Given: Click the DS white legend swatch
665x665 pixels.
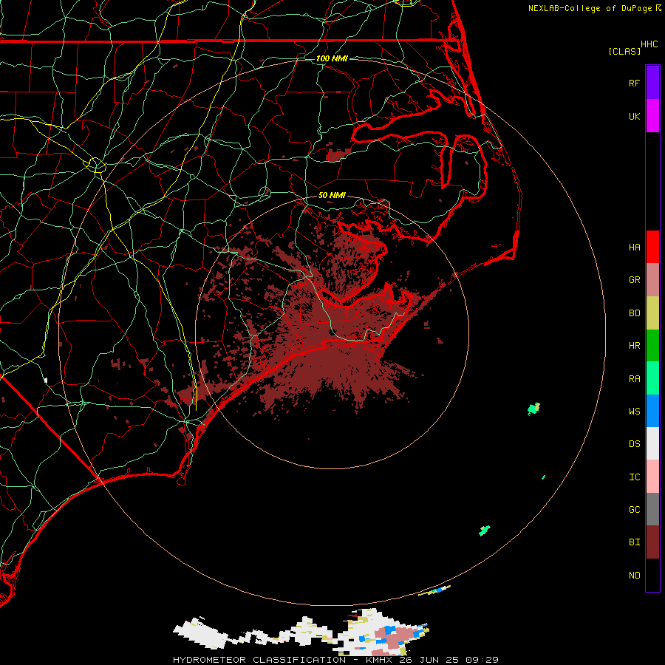Looking at the screenshot, I should click(x=652, y=443).
